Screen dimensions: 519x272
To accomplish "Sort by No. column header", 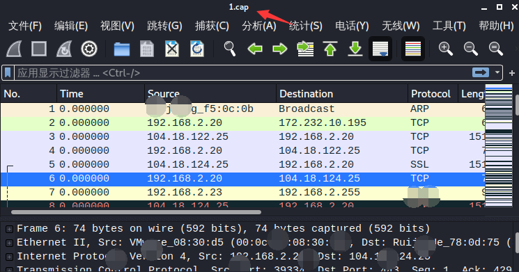I will pyautogui.click(x=29, y=94).
